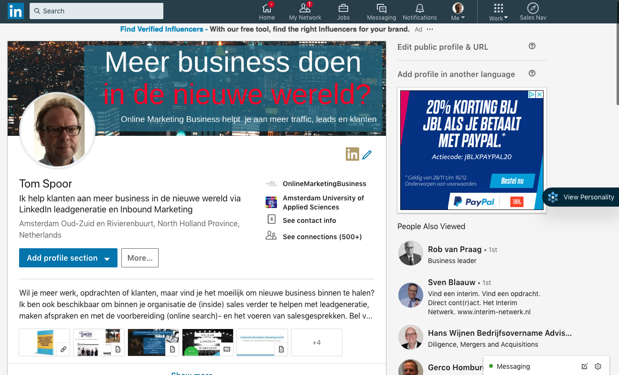Click the Messaging icon in top navigation
The height and width of the screenshot is (375, 619).
click(x=381, y=11)
